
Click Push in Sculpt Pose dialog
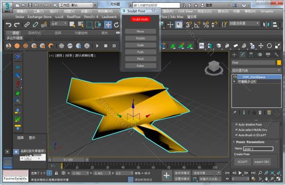140,52
